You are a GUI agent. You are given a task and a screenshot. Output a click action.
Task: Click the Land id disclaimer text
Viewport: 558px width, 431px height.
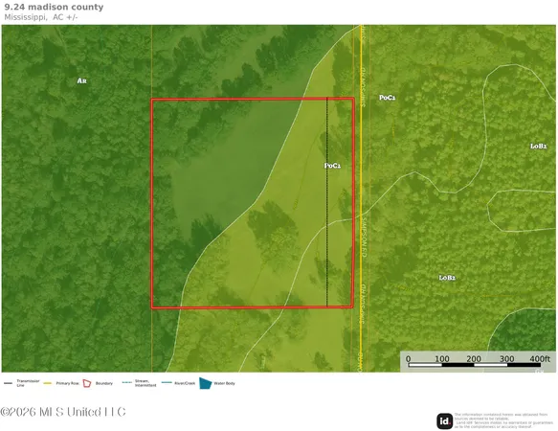tap(503, 420)
